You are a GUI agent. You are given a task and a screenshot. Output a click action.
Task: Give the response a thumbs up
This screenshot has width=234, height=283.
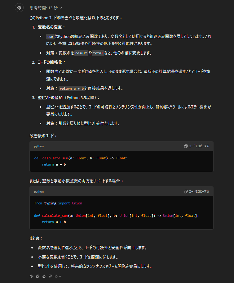point(44,276)
